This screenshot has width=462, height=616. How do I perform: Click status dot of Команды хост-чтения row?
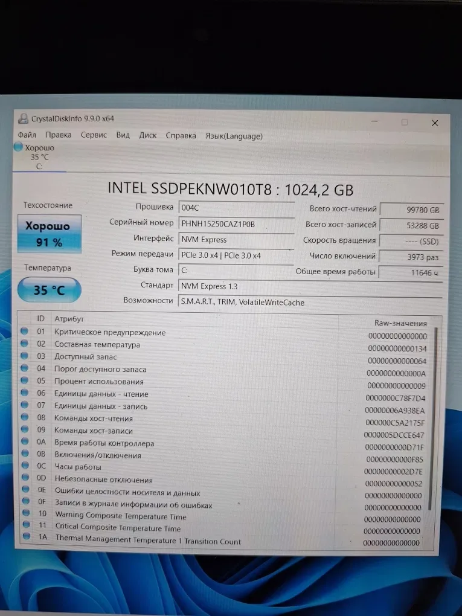[x=25, y=417]
